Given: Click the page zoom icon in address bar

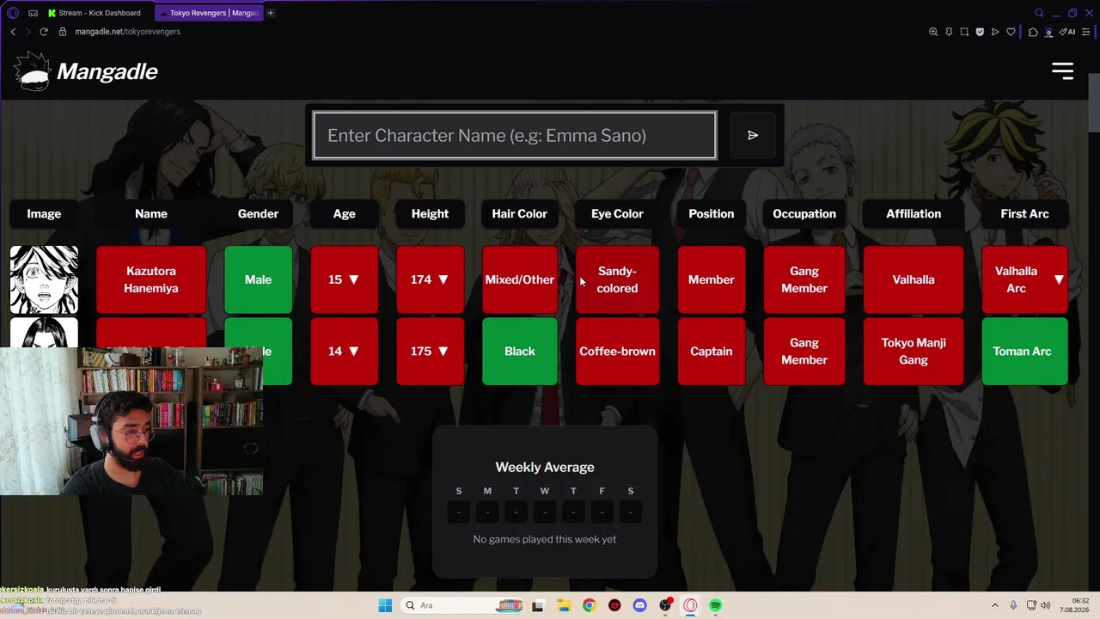Looking at the screenshot, I should point(933,32).
